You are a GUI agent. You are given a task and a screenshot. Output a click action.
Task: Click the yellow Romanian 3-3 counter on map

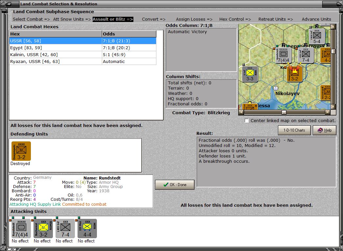(250, 74)
